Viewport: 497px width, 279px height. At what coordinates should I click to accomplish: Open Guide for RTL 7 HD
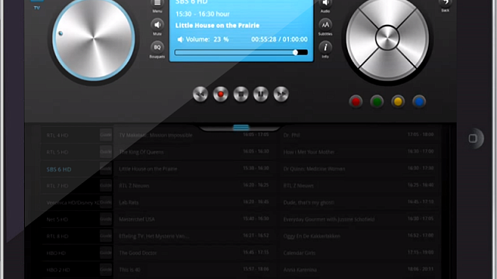click(106, 185)
